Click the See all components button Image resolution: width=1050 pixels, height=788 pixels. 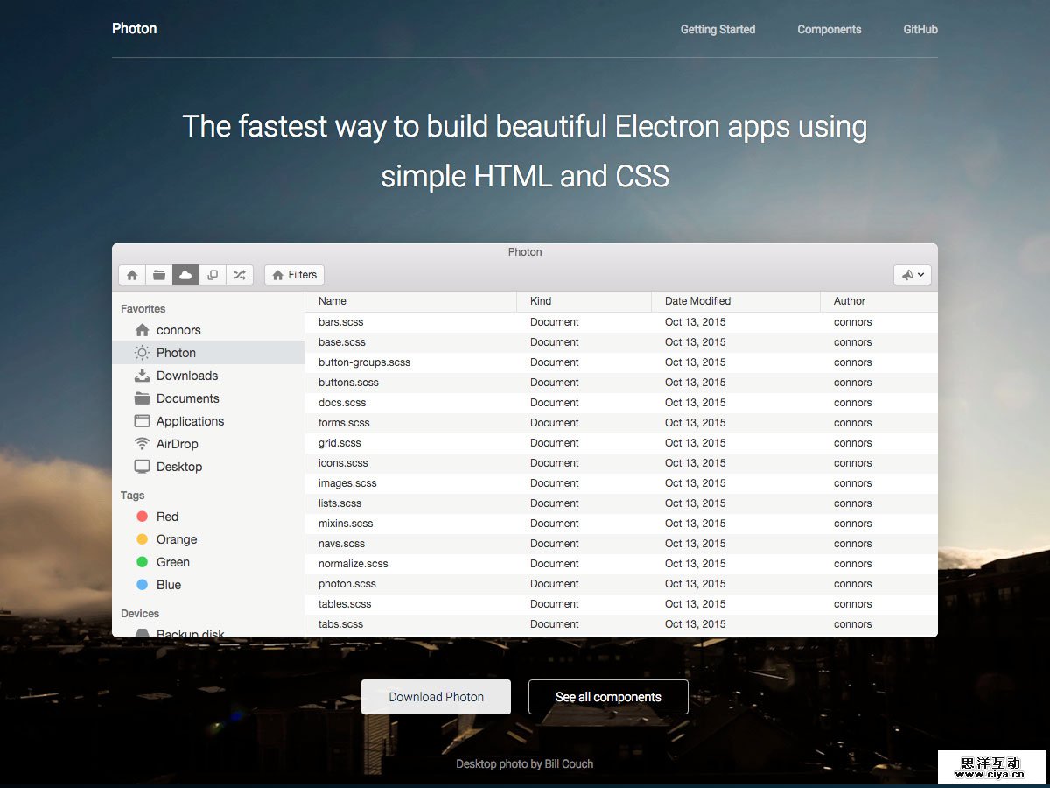point(608,697)
